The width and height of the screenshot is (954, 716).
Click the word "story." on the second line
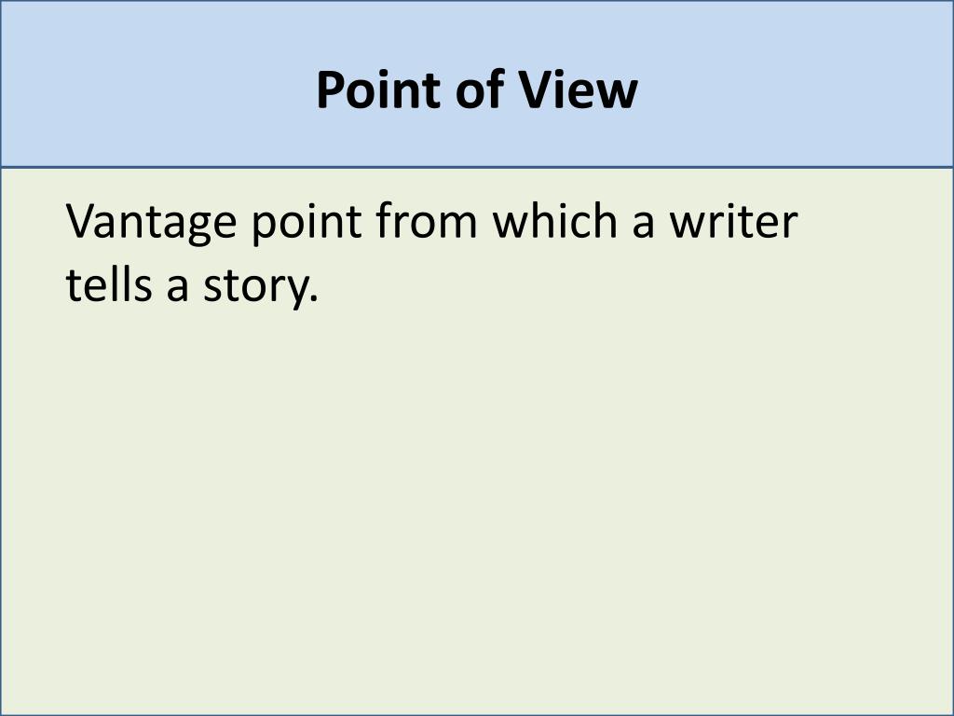click(x=261, y=287)
